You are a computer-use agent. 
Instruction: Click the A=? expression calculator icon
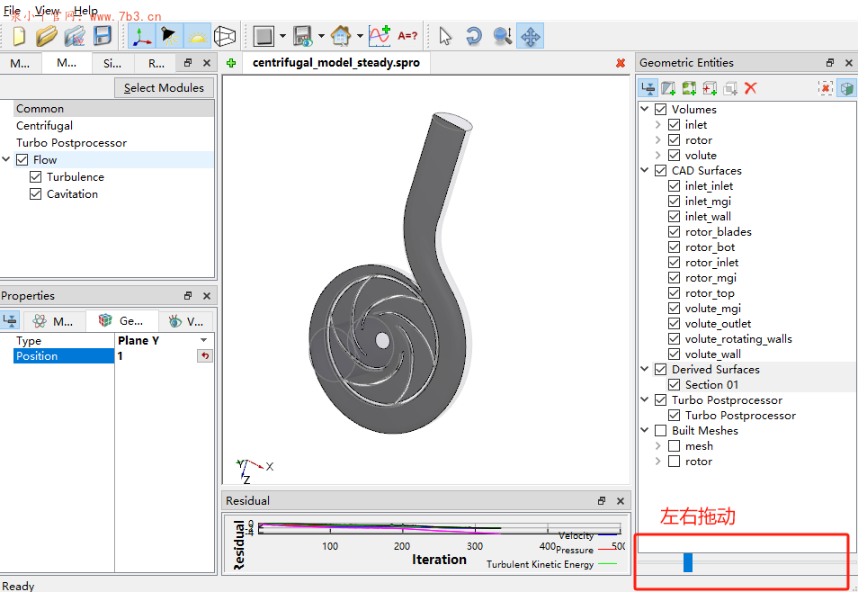tap(407, 36)
